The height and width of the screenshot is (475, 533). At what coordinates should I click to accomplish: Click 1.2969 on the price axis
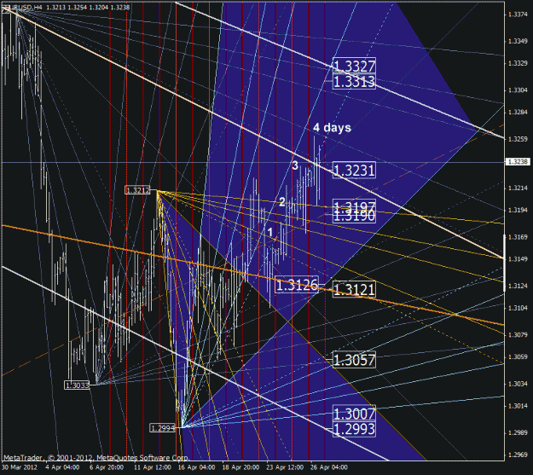(518, 455)
